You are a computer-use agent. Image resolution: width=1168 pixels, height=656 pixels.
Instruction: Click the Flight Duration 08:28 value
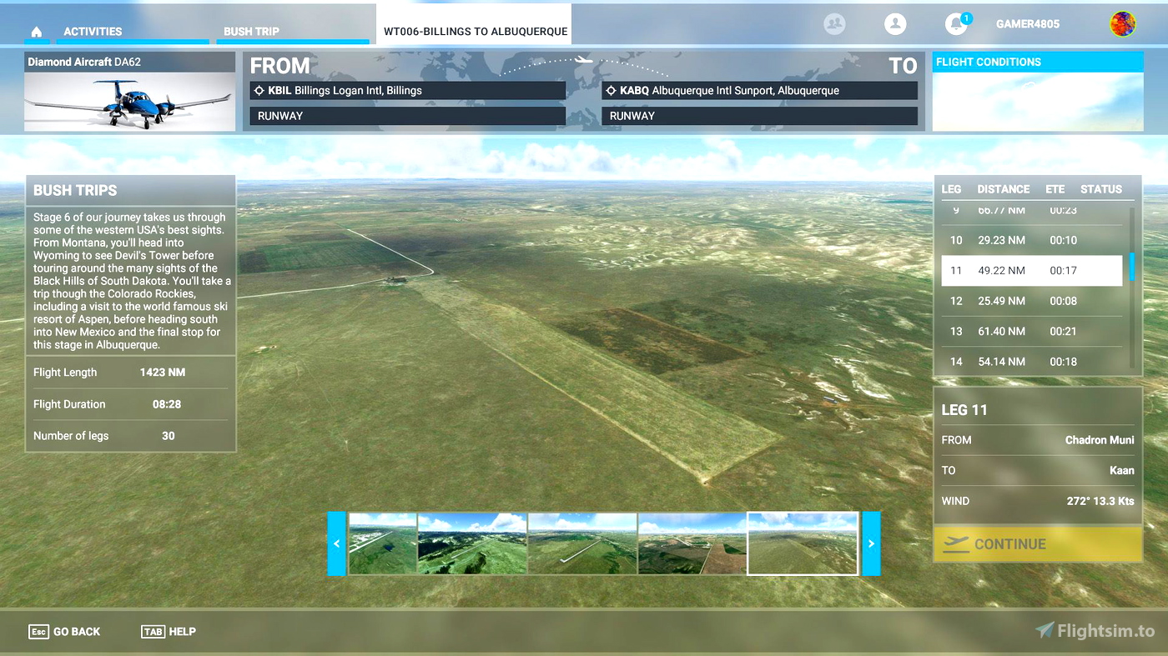[x=168, y=404]
